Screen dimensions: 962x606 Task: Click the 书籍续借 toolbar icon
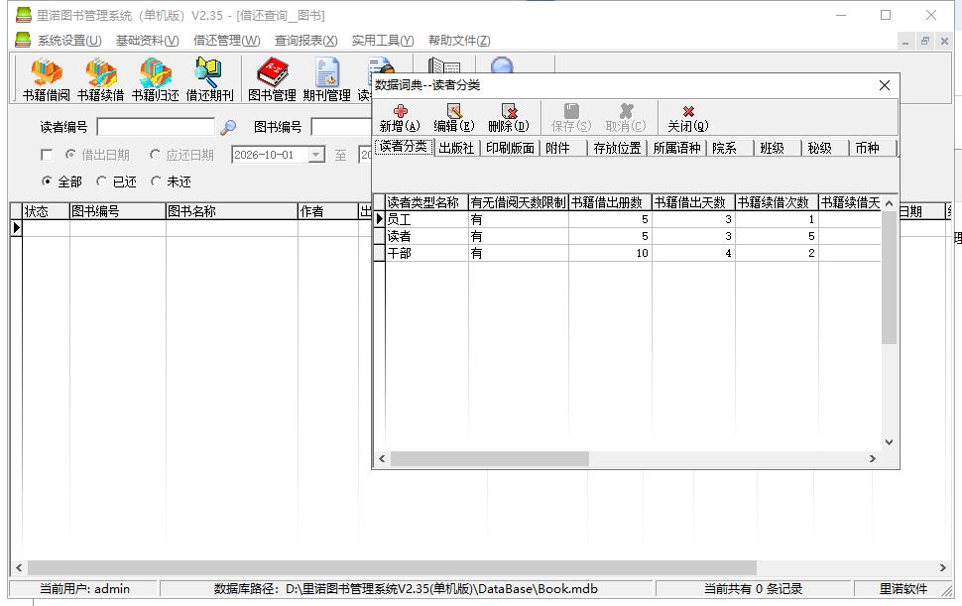[x=100, y=79]
